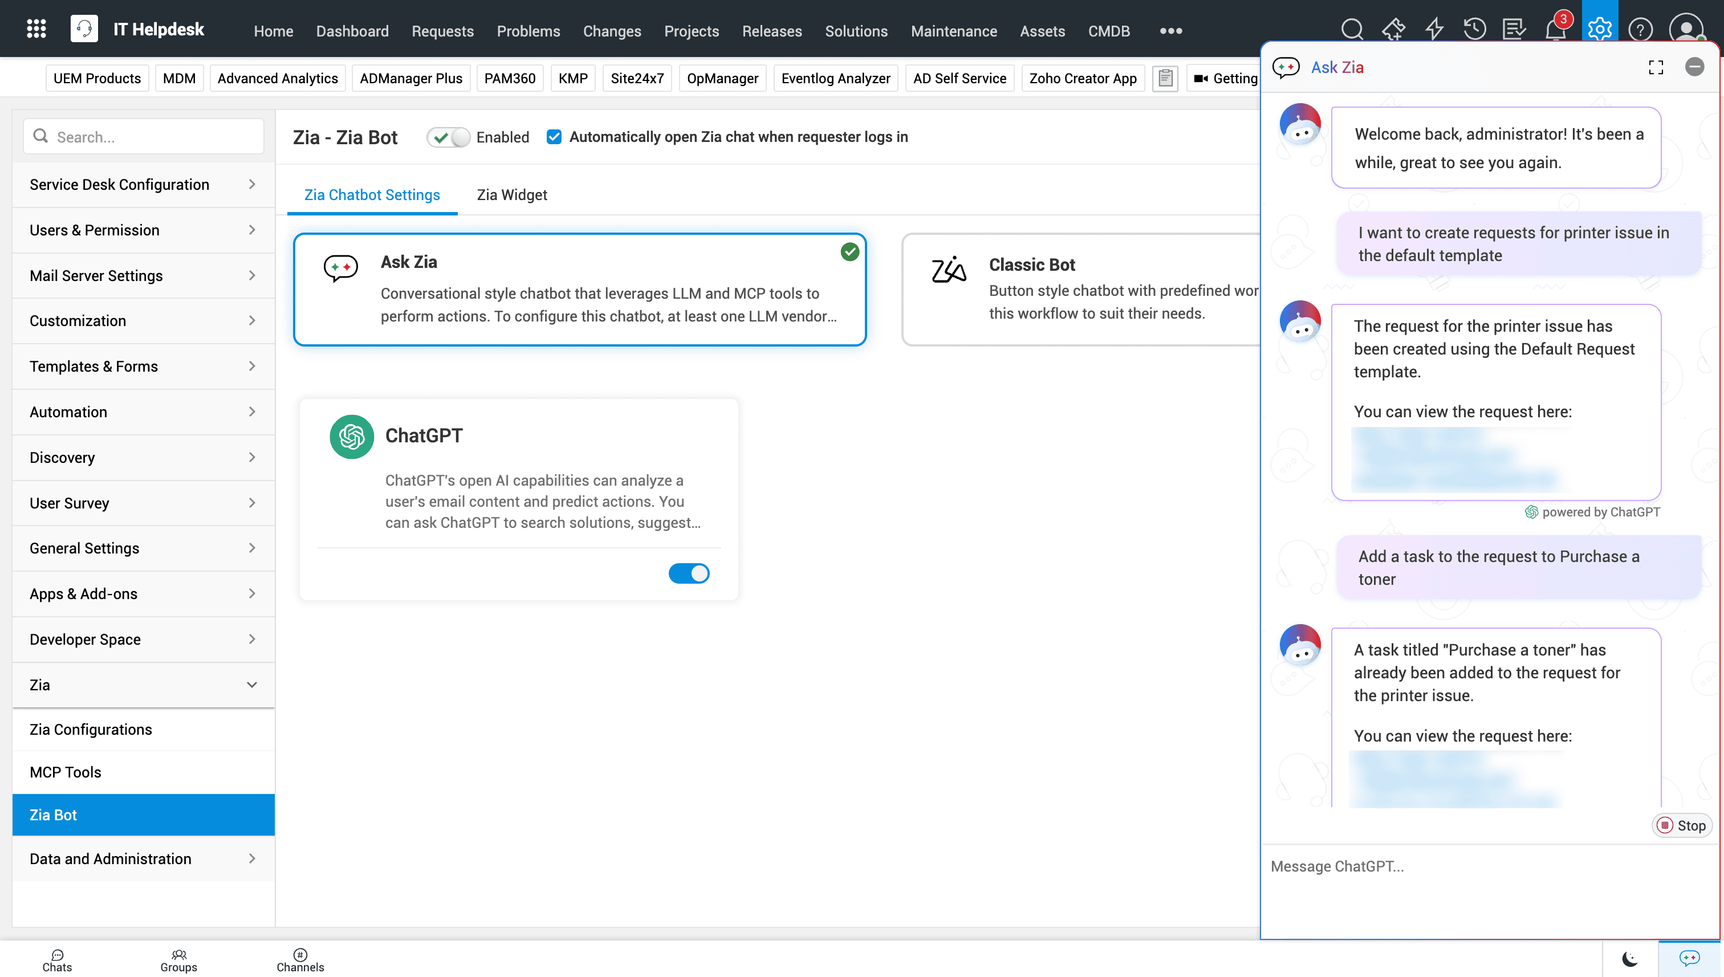Viewport: 1724px width, 977px height.
Task: Open the Chats icon in bottom bar
Action: (x=57, y=960)
